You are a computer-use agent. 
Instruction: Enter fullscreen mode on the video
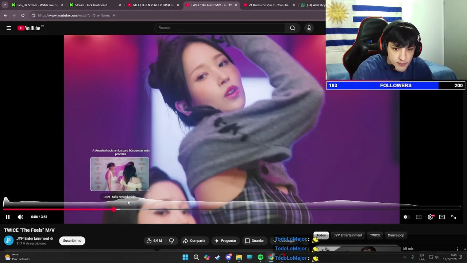(454, 217)
